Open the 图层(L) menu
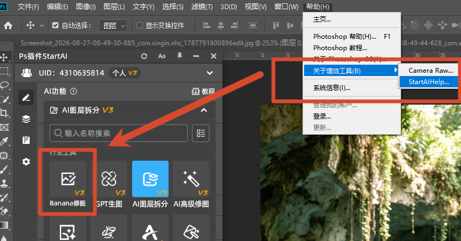 click(114, 6)
